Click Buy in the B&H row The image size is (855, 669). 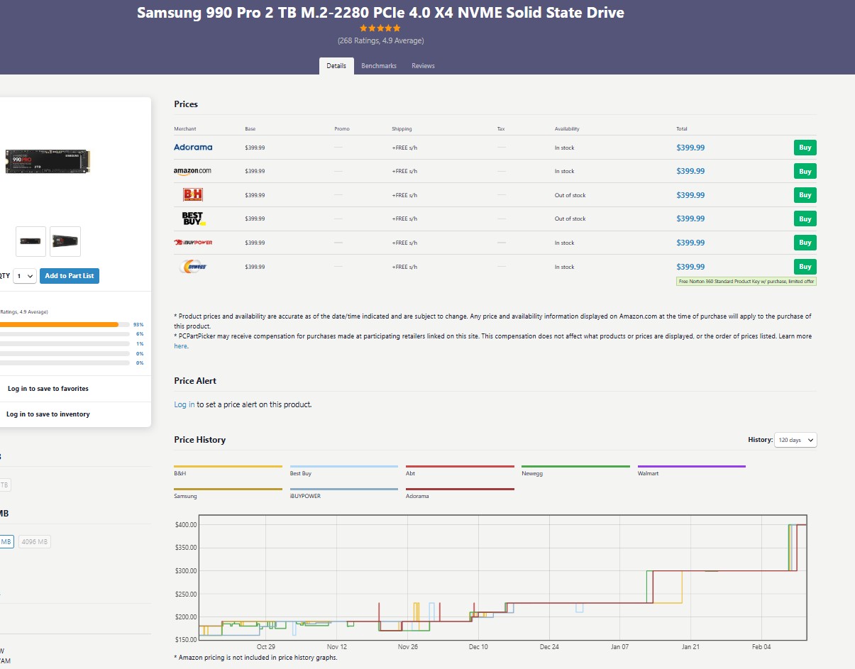[805, 195]
